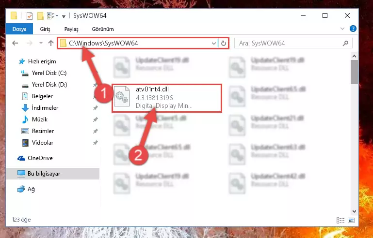373x238 pixels.
Task: Switch to the Giriş ribbon tab
Action: pos(45,29)
